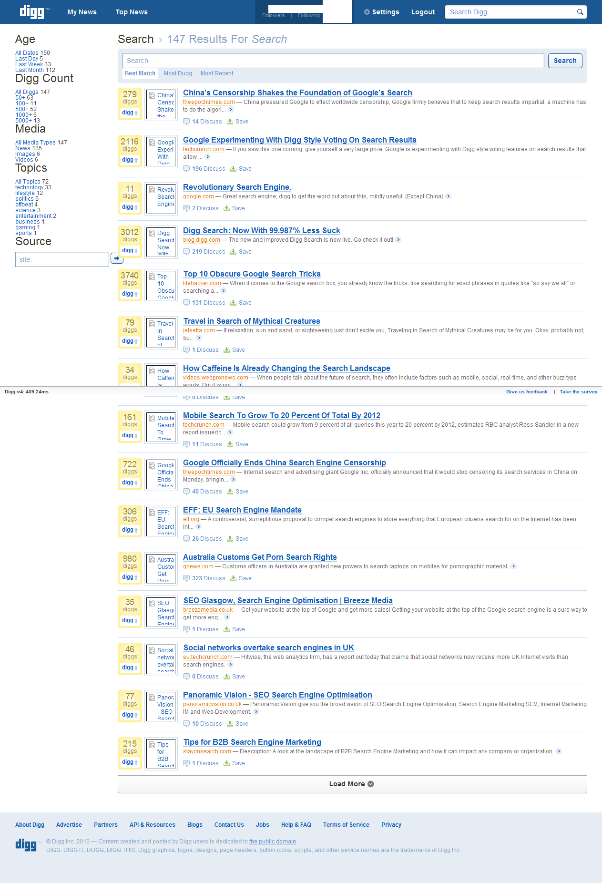Expand the Google Experimenting story description arrow
Viewport: 602px width, 883px height.
pos(207,157)
